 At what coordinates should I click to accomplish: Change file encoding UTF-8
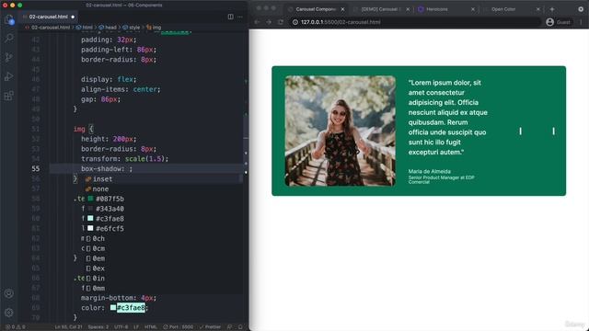[121, 327]
